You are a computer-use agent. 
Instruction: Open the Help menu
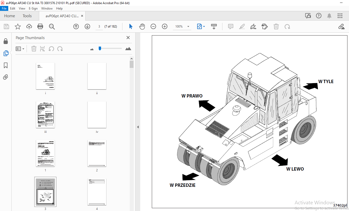click(59, 8)
